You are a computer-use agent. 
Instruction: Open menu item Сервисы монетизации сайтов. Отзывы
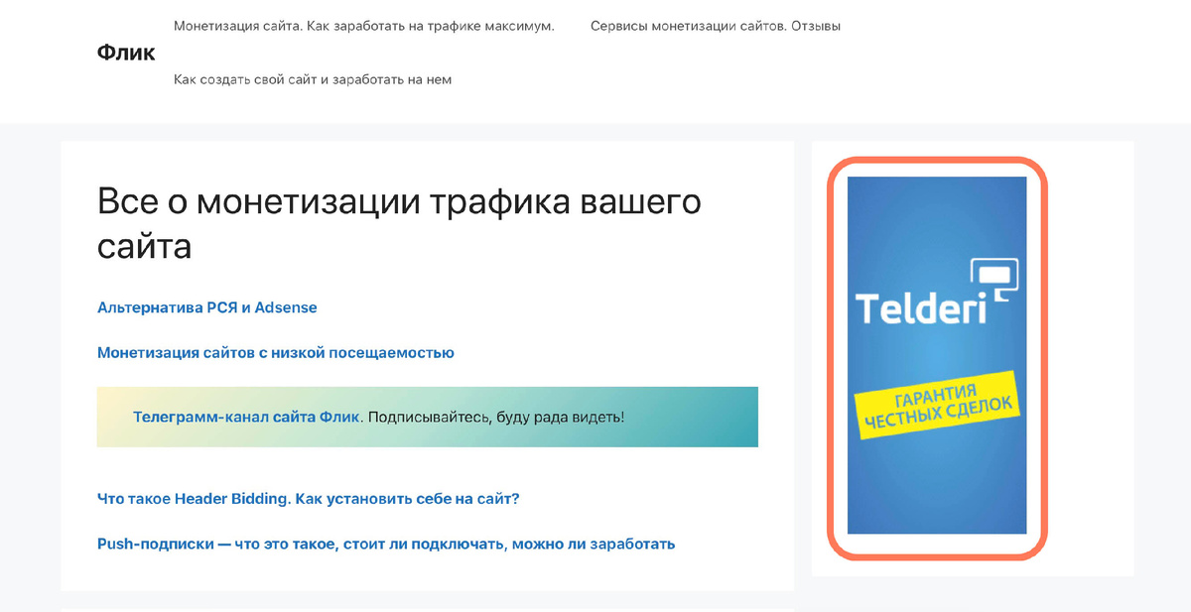(716, 26)
